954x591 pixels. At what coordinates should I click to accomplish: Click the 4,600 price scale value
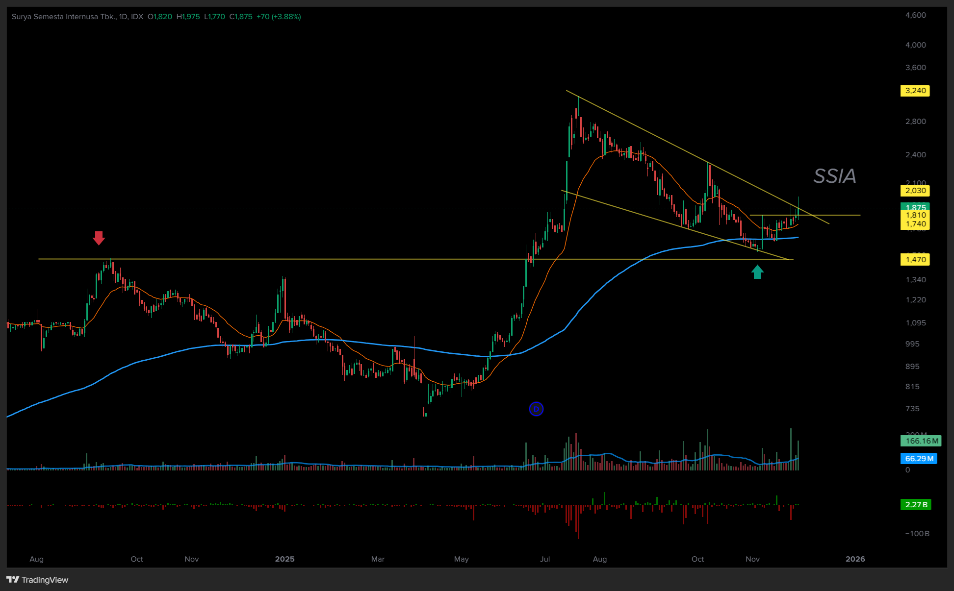(x=915, y=15)
